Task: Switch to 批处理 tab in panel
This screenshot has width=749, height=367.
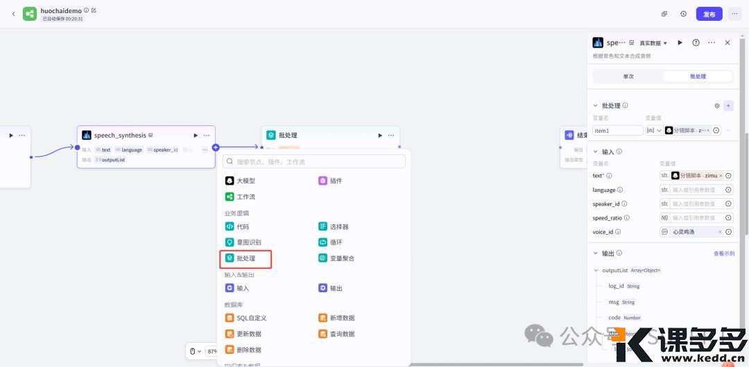Action: point(697,76)
